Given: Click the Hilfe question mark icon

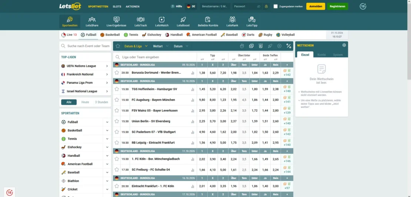Looking at the screenshot, I should pyautogui.click(x=173, y=6).
